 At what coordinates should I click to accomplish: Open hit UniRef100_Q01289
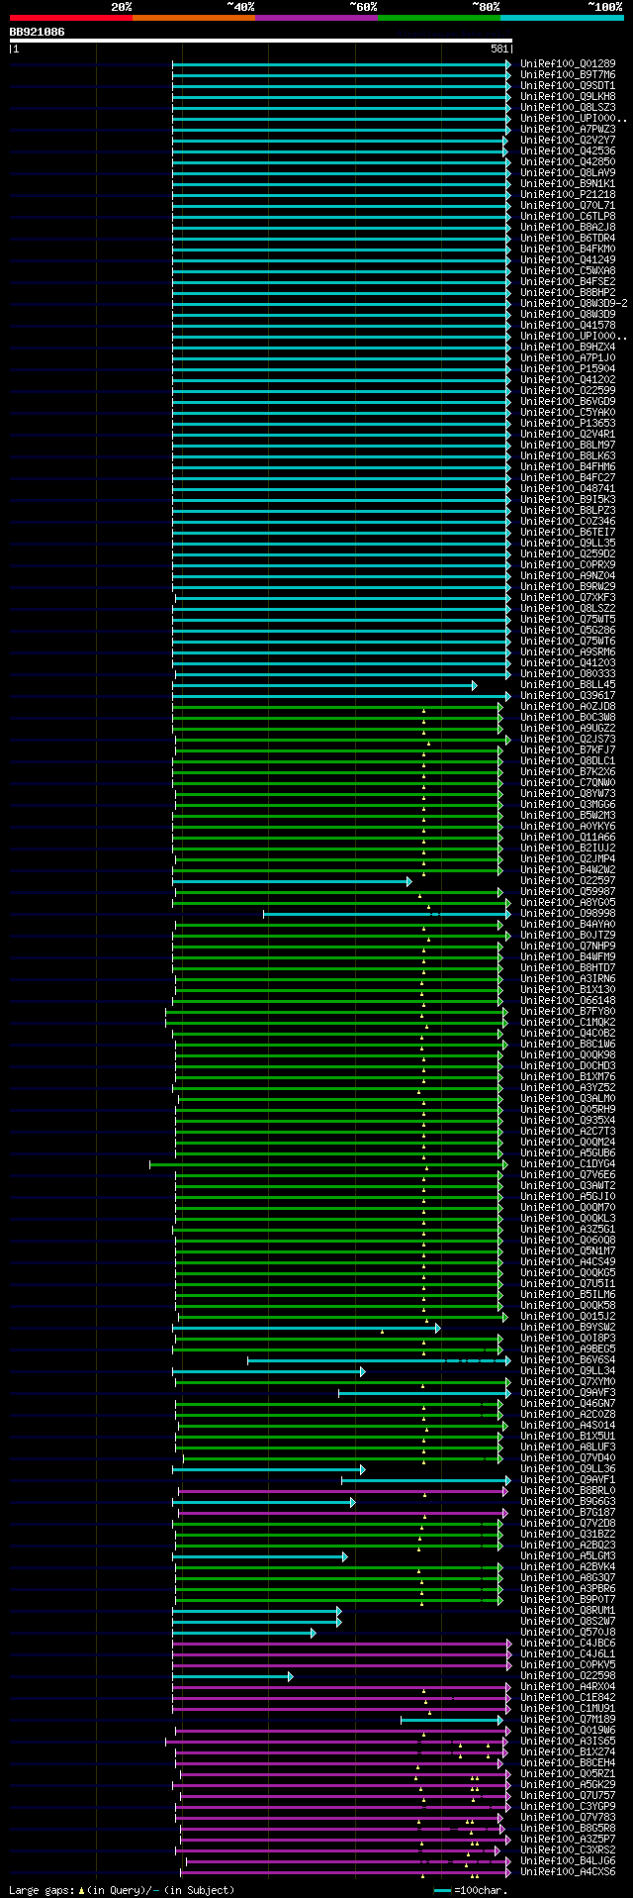click(568, 63)
